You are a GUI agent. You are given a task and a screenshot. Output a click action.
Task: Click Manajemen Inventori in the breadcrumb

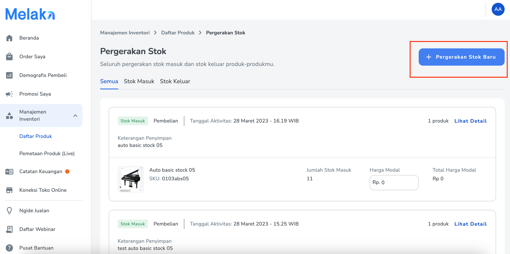point(125,33)
